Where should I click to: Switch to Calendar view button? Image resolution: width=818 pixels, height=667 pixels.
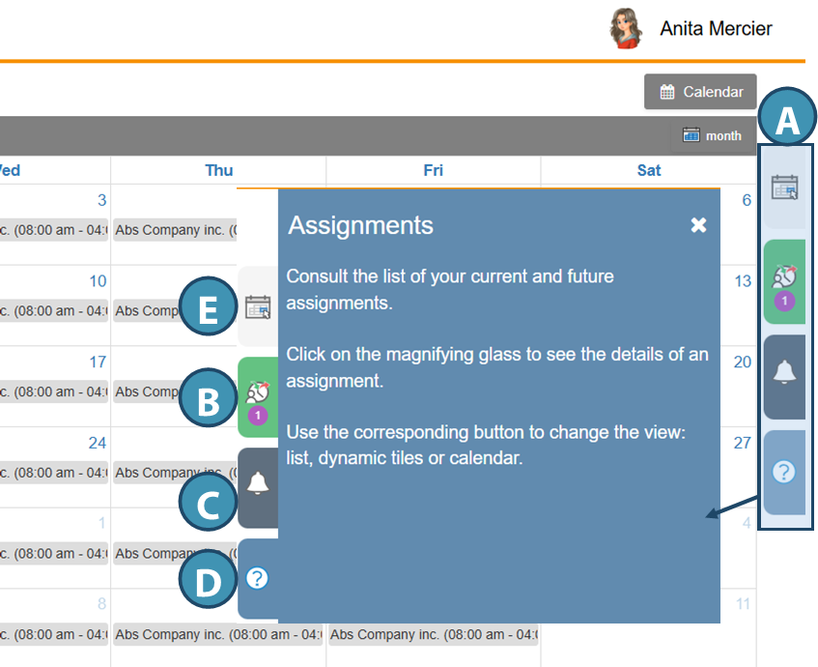point(700,92)
